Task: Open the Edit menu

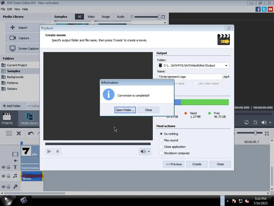Action: (x=10, y=9)
